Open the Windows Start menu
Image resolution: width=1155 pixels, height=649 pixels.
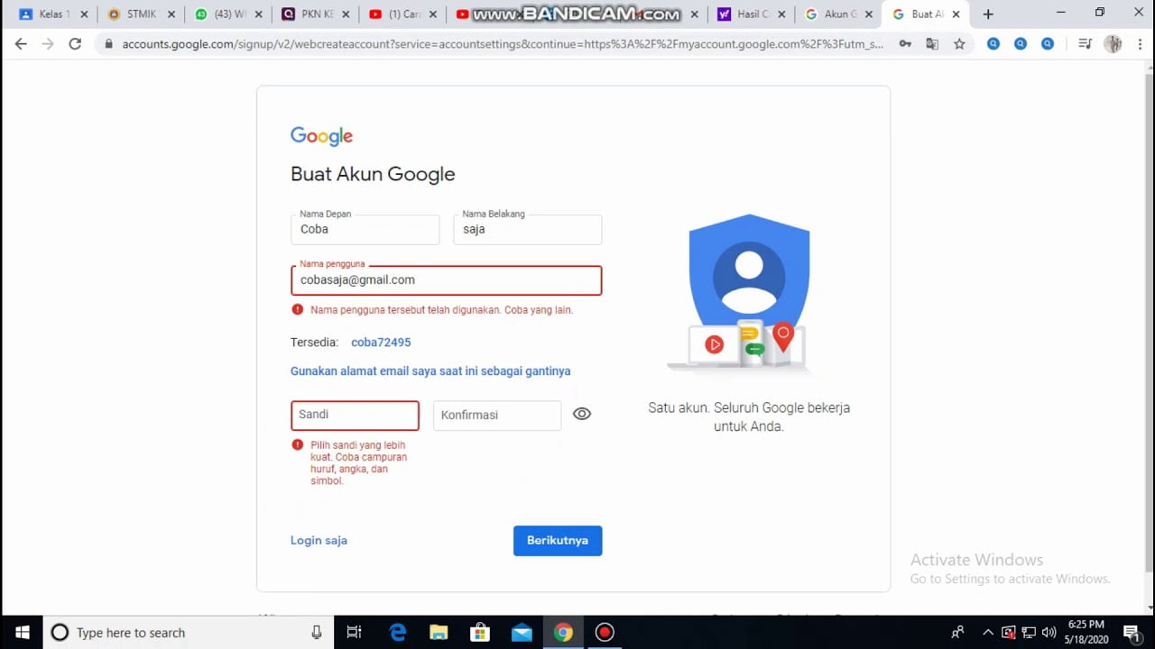[x=22, y=633]
